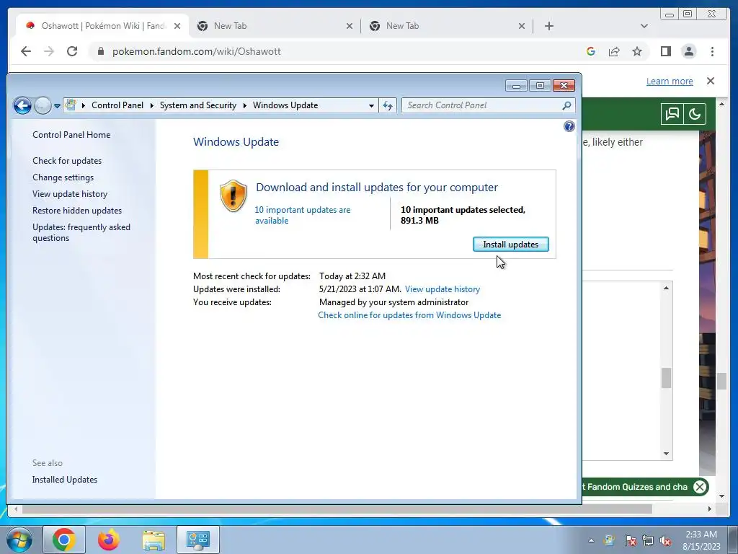Open Installed Updates link
This screenshot has height=554, width=738.
tap(65, 480)
